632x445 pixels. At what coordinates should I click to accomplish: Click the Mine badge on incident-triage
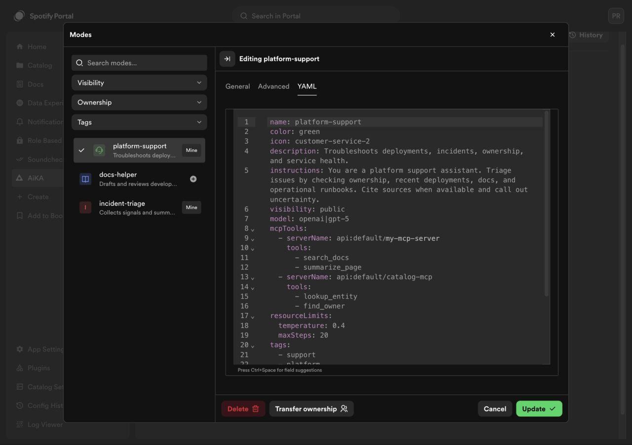point(192,208)
